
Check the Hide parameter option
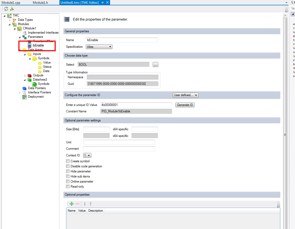tap(68, 171)
